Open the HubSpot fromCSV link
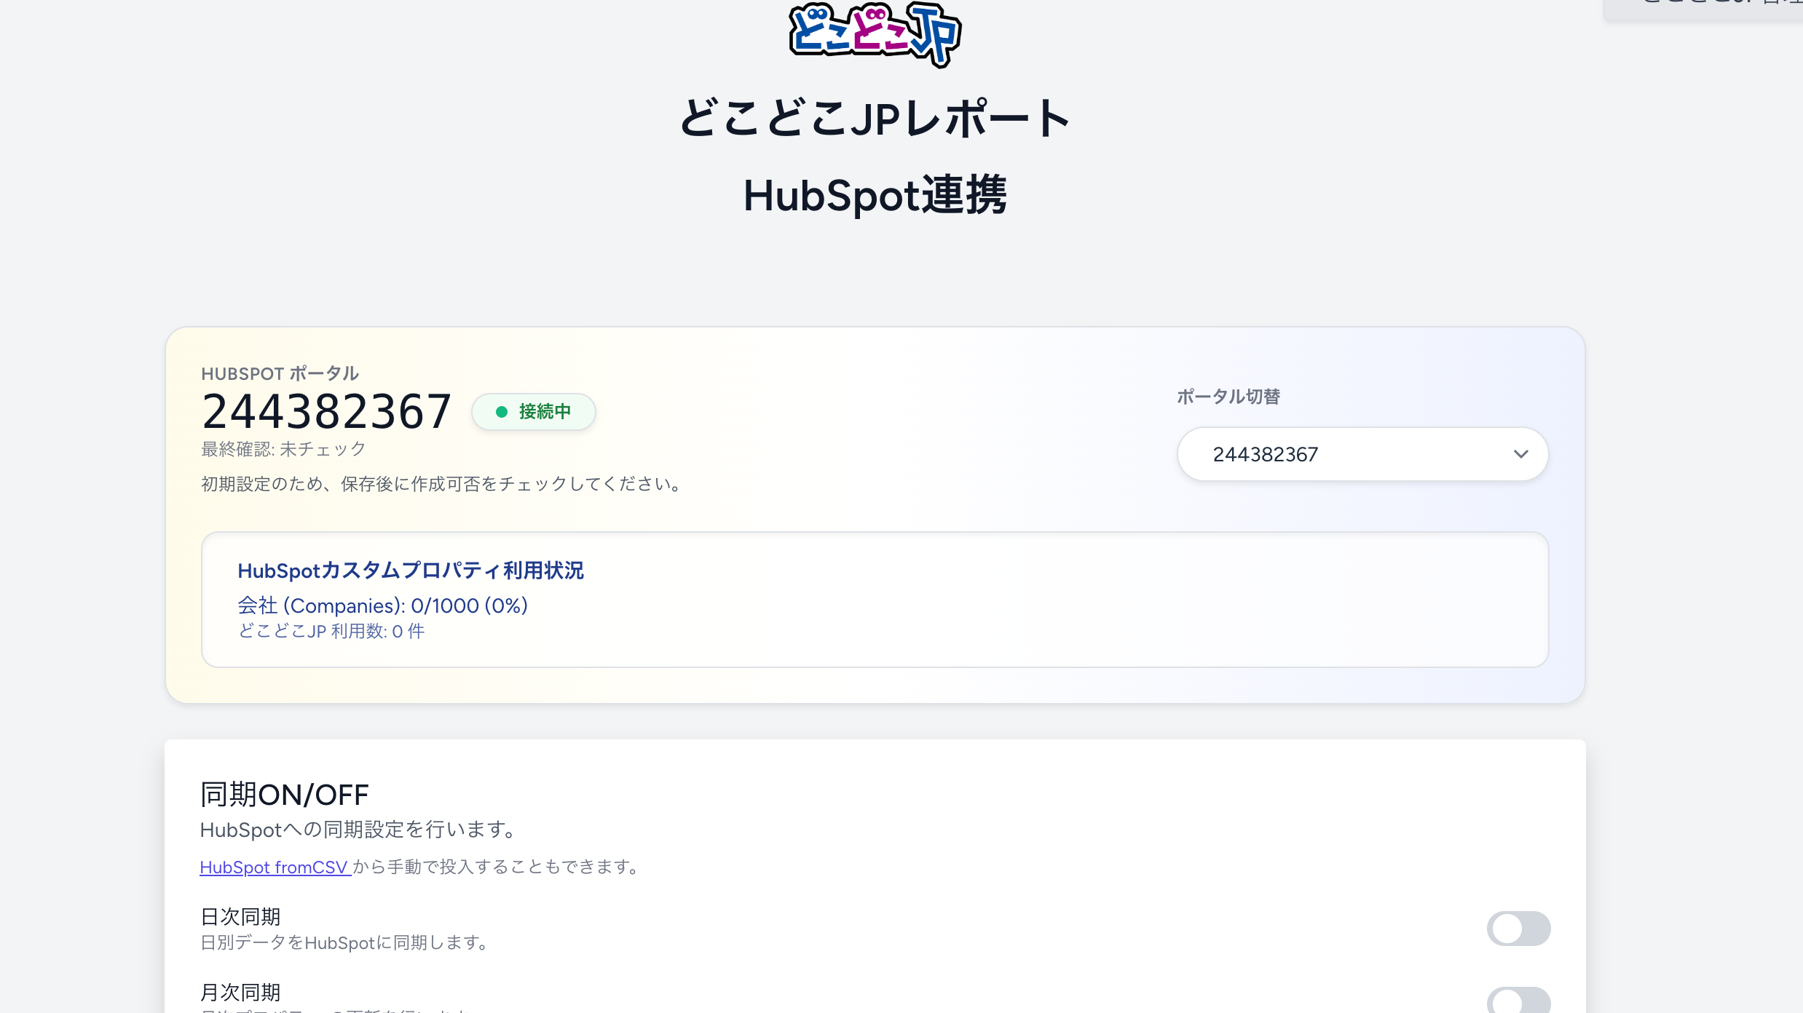Image resolution: width=1803 pixels, height=1013 pixels. (x=275, y=867)
